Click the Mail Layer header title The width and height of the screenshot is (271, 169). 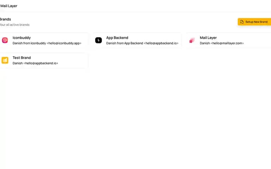click(x=8, y=6)
